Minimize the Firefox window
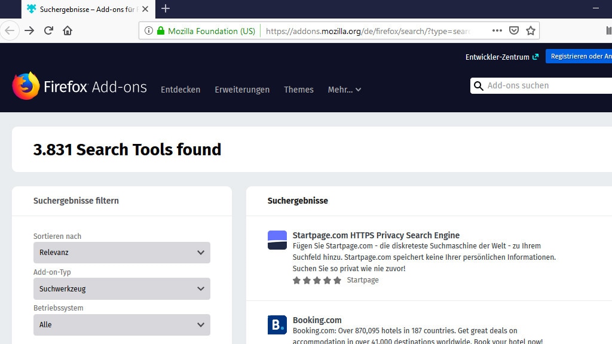This screenshot has width=612, height=344. pyautogui.click(x=596, y=8)
